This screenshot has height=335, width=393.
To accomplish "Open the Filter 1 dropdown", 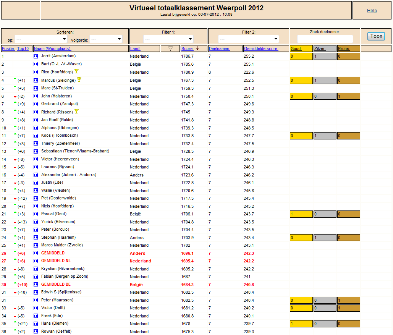I will click(168, 39).
